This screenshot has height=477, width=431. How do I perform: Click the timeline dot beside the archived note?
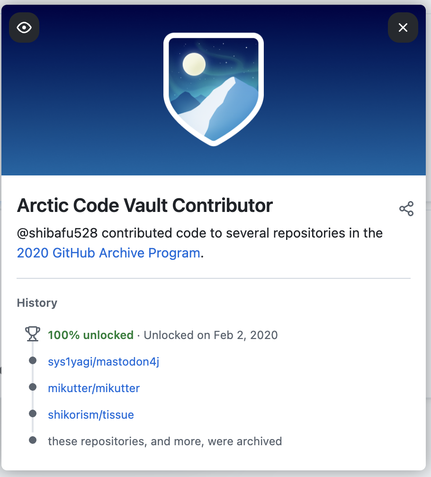point(33,440)
